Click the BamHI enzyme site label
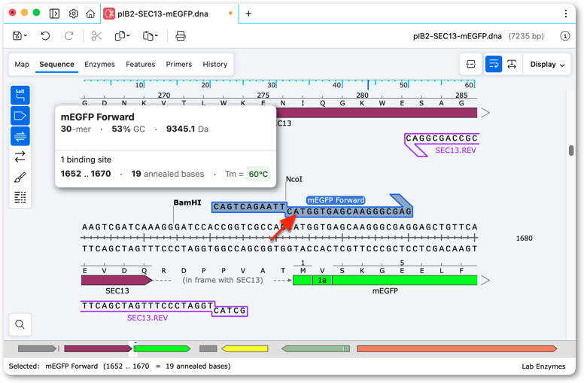Viewport: 584px width, 383px height. click(x=187, y=202)
